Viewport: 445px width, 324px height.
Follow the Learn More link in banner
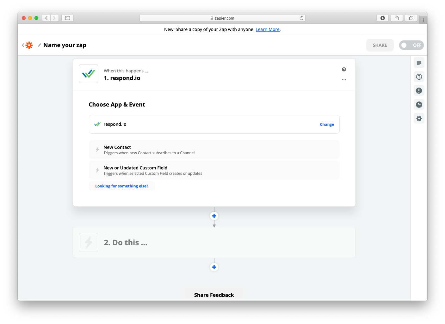[268, 29]
